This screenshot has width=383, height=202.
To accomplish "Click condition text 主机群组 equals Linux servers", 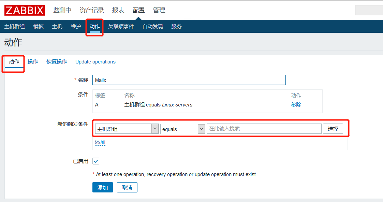I will 158,105.
